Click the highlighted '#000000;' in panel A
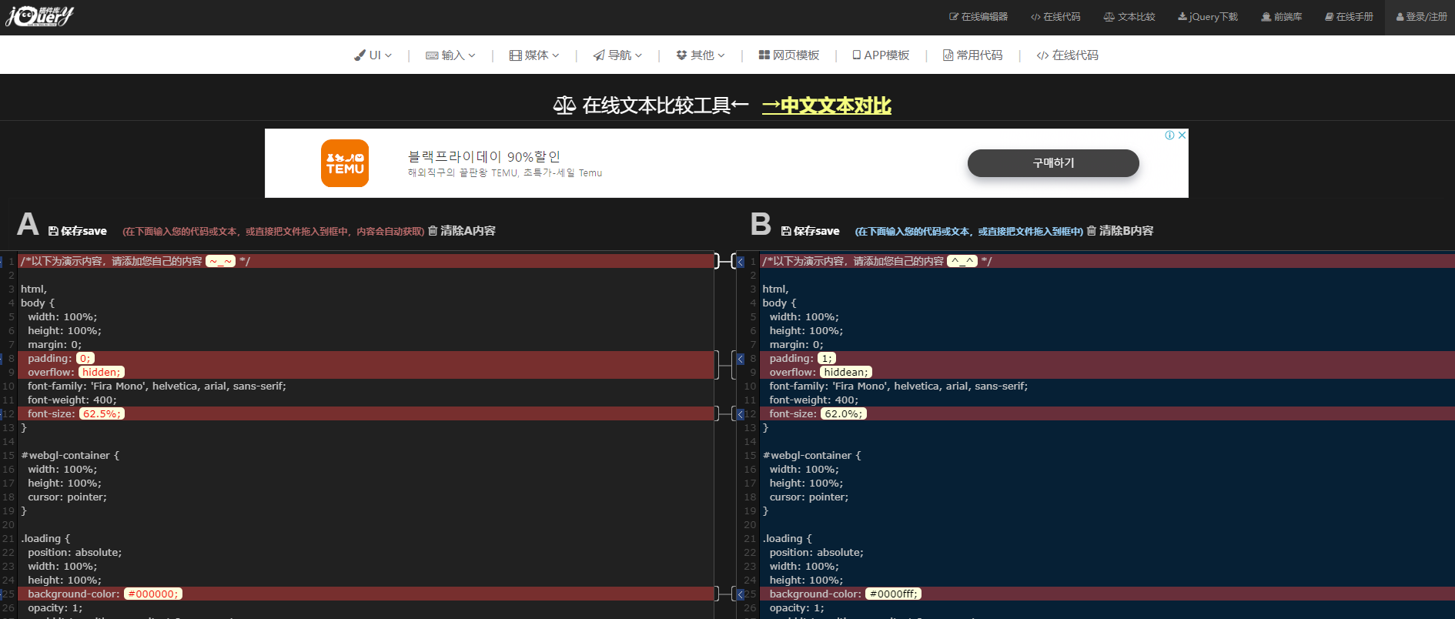This screenshot has height=619, width=1455. click(x=153, y=594)
